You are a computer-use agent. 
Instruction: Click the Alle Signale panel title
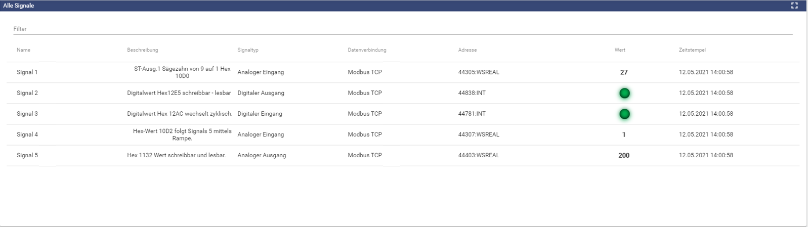(19, 6)
